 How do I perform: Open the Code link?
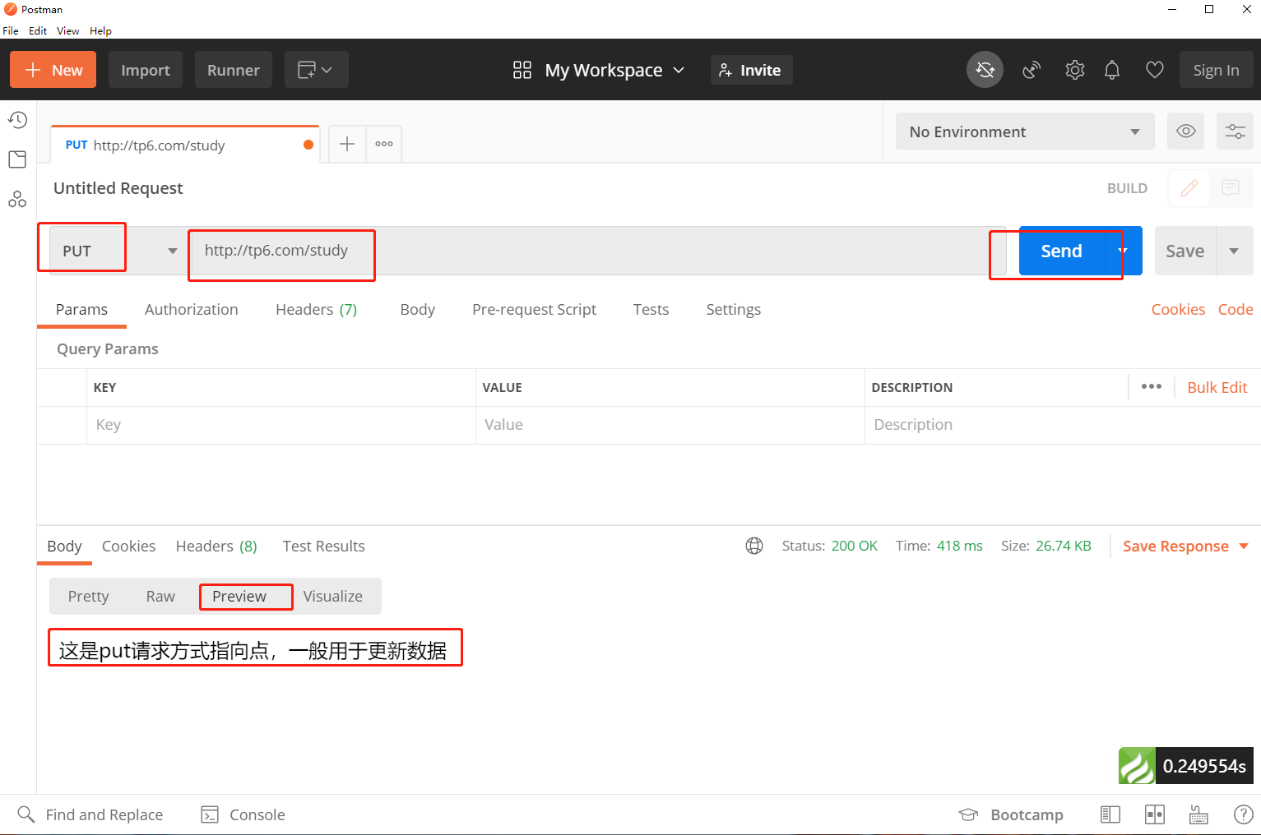pos(1236,309)
